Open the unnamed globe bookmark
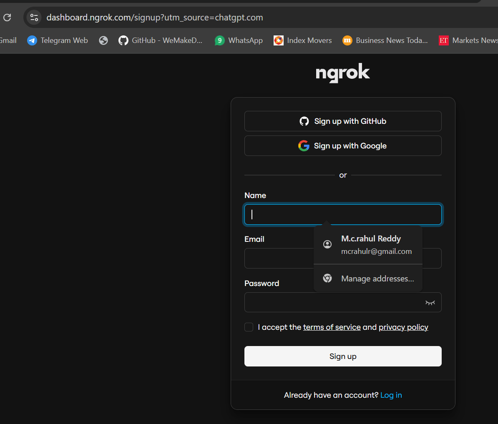This screenshot has width=498, height=424. [103, 40]
